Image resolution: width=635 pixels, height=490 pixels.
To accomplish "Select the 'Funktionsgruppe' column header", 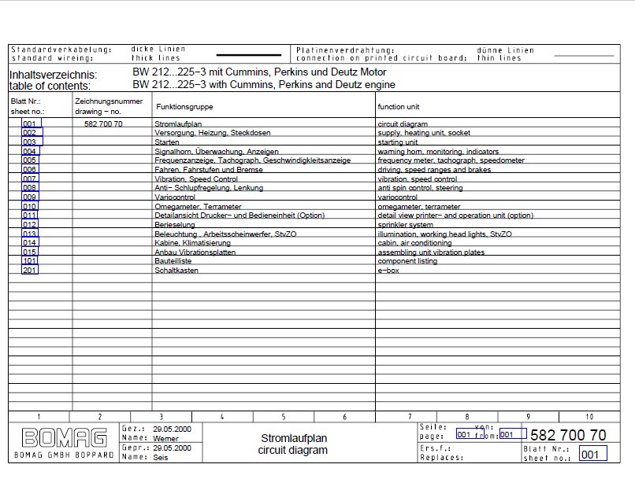I will (x=184, y=107).
